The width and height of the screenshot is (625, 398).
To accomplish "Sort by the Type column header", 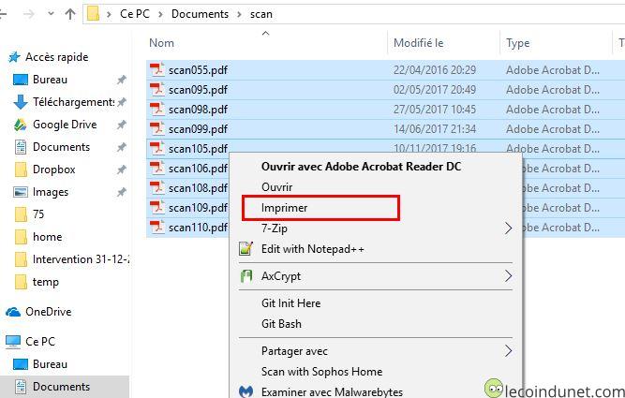I will [x=518, y=43].
